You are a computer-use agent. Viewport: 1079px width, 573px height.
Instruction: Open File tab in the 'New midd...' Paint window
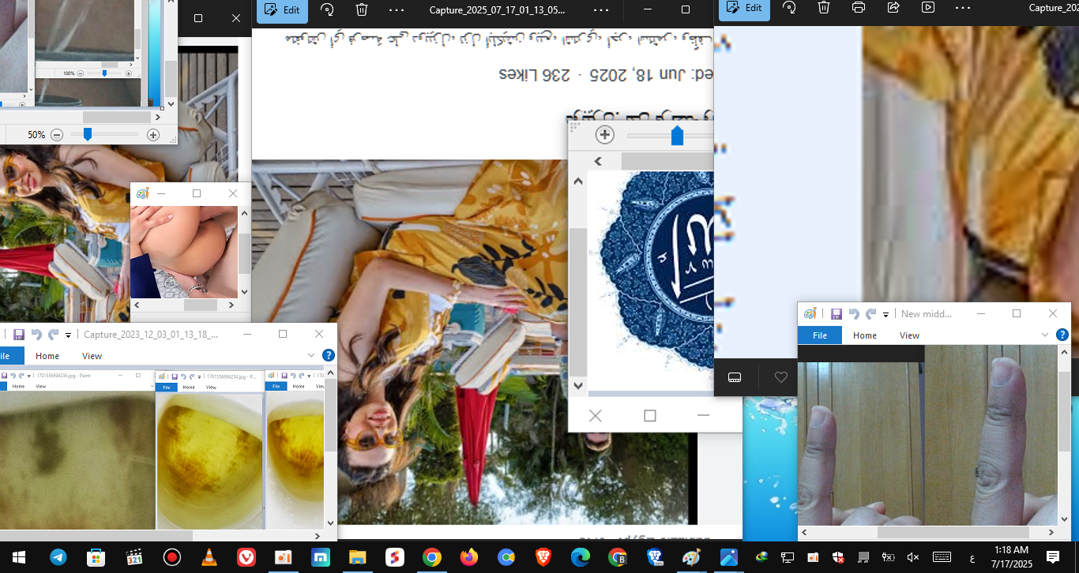tap(820, 335)
